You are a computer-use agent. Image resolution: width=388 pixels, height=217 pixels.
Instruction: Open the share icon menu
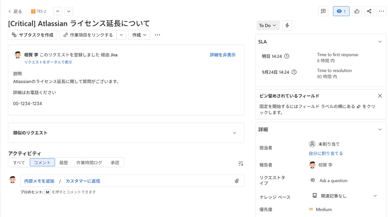coord(369,11)
